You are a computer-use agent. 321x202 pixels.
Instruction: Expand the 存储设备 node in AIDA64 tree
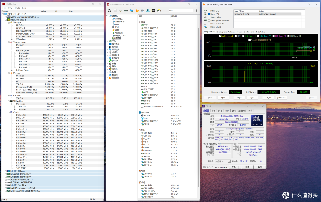(107, 55)
